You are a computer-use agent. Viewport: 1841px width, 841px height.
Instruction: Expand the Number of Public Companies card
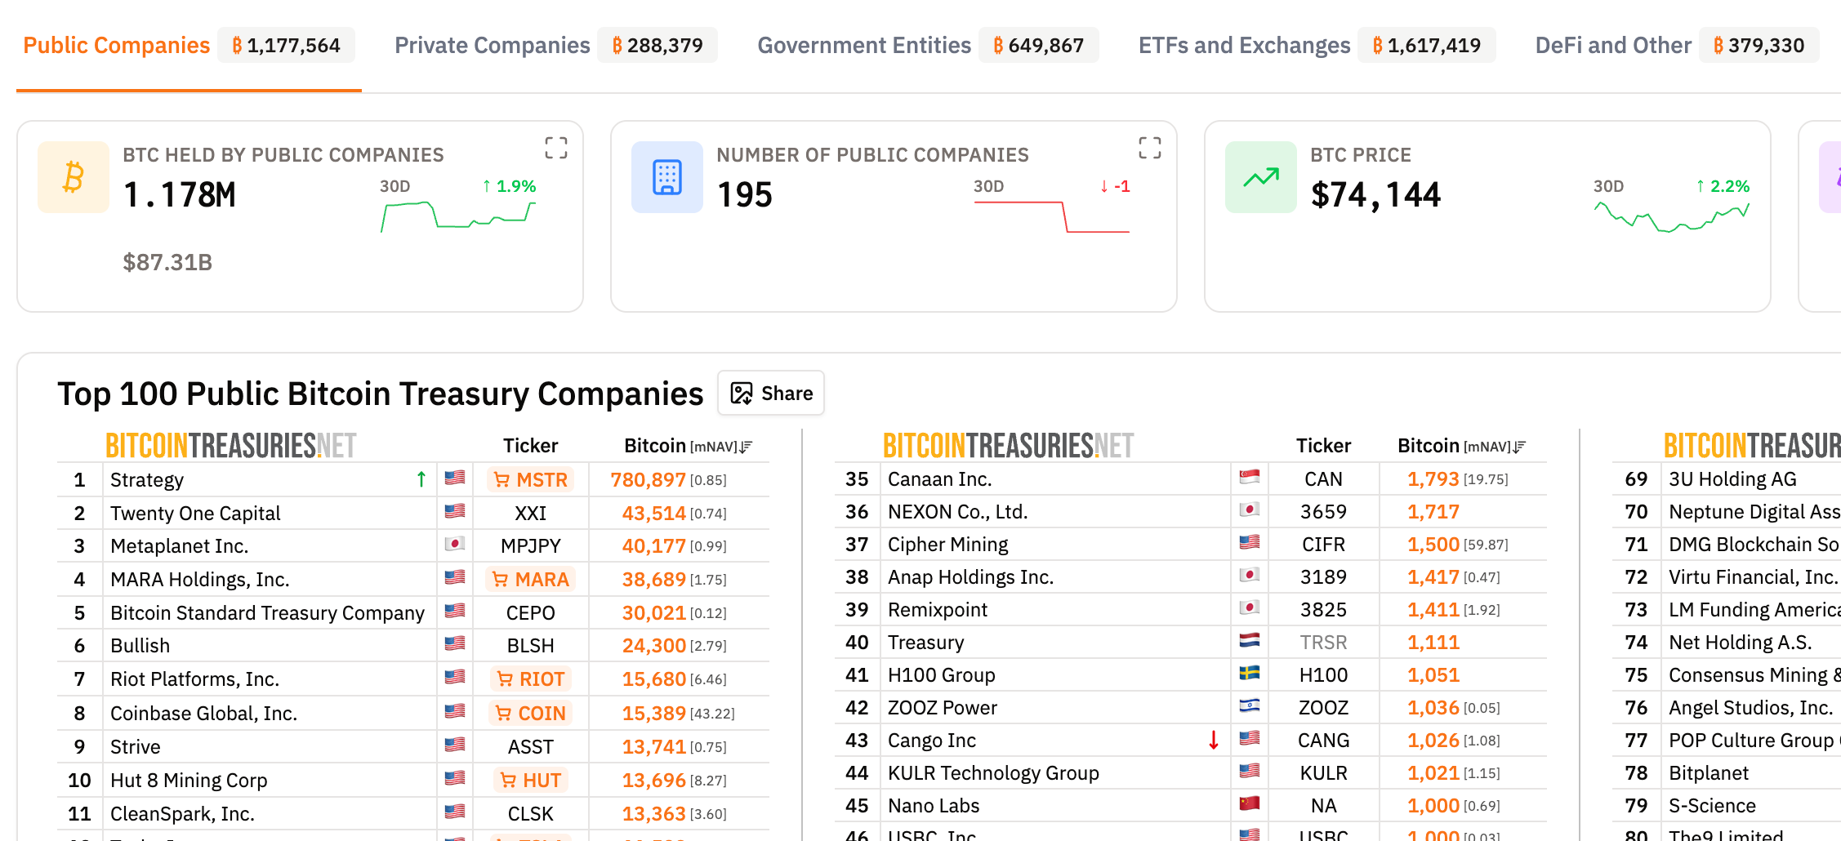point(1150,148)
